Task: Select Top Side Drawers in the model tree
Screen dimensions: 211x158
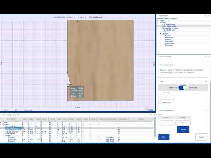Action: click(169, 30)
